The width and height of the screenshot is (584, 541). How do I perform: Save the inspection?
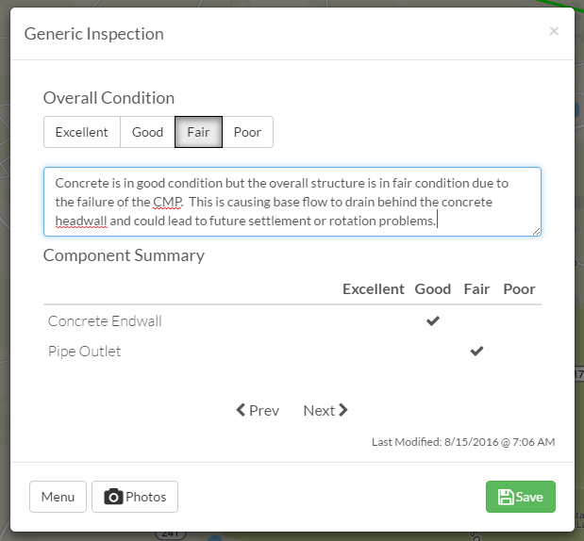(520, 497)
